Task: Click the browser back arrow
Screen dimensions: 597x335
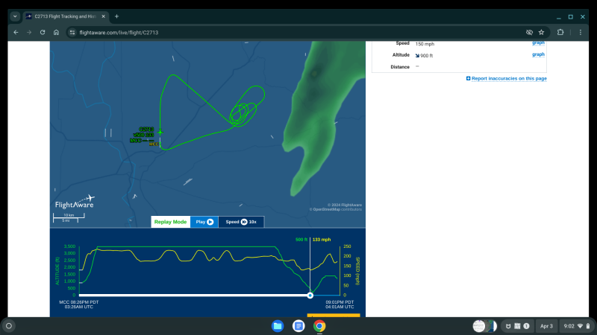Action: (16, 32)
